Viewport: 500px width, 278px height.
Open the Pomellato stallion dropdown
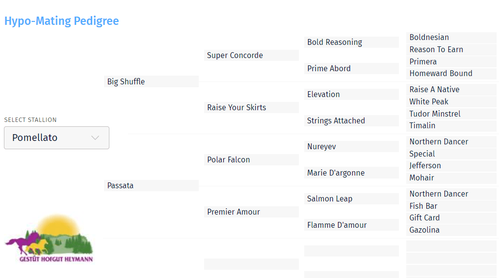(57, 138)
